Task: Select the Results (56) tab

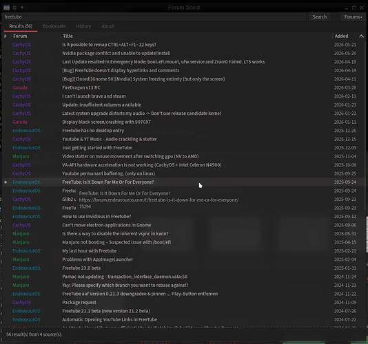Action: pos(21,26)
